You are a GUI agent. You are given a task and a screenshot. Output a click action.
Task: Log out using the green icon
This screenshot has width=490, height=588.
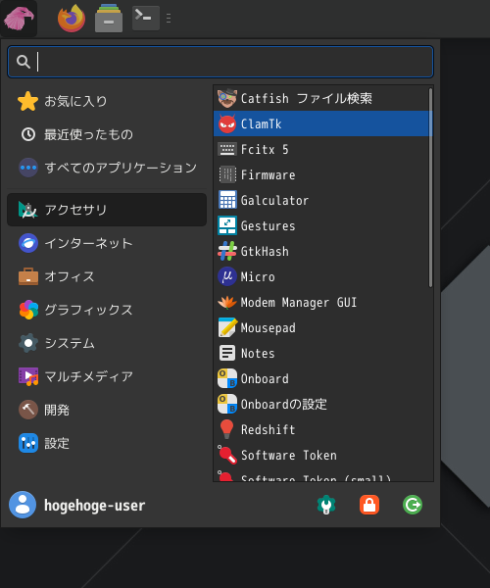point(413,505)
